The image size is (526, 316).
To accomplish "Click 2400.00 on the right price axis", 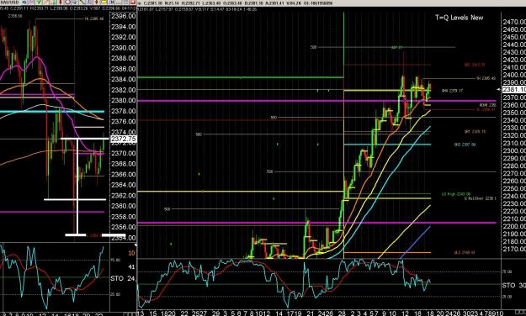I will point(514,75).
